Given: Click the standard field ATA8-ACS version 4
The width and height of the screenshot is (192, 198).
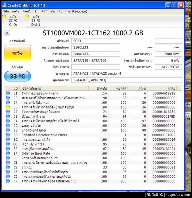Looking at the screenshot, I should click(127, 73).
